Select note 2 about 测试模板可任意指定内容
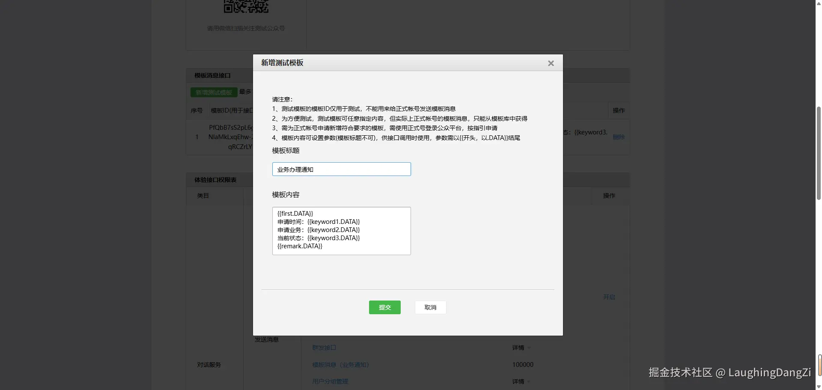Screen dimensions: 822x390 (x=400, y=119)
